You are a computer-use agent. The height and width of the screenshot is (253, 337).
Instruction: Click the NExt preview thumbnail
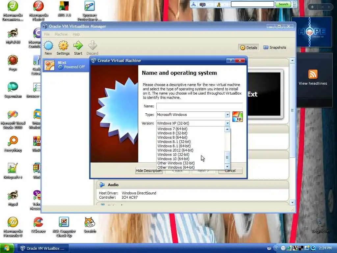pos(265,94)
